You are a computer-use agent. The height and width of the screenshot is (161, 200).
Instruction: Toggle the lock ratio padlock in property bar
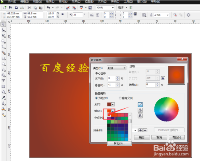tap(62, 14)
